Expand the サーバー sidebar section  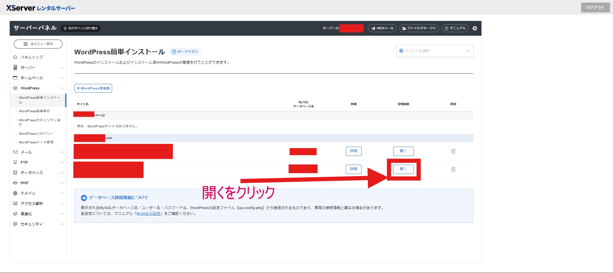click(x=38, y=68)
